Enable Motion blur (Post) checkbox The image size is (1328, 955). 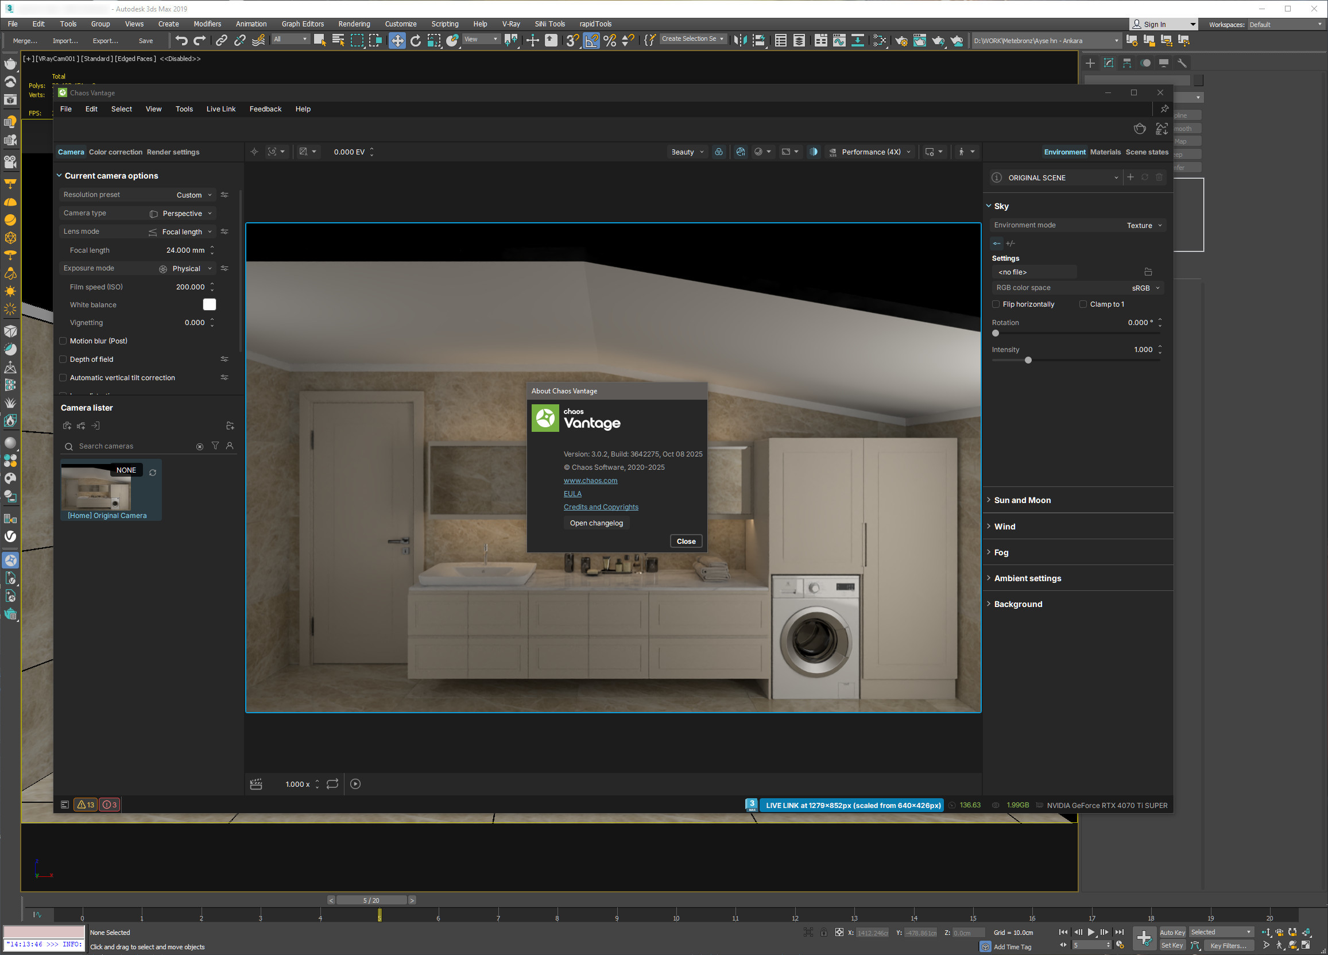point(63,341)
